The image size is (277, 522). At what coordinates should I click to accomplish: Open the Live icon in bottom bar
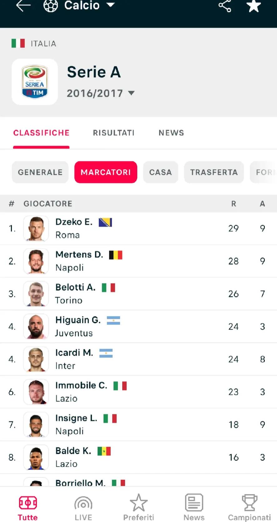click(83, 503)
